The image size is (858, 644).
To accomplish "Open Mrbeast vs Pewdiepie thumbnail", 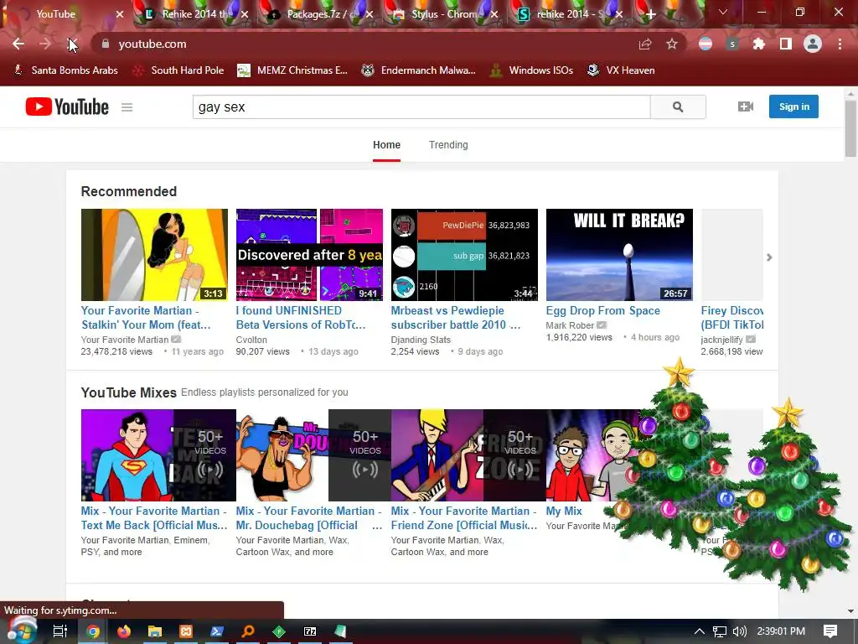I will pos(464,255).
